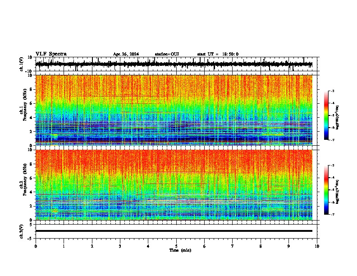Click the "5" tick label on the Time axis
Screen dimensions: 357x276
click(x=176, y=246)
